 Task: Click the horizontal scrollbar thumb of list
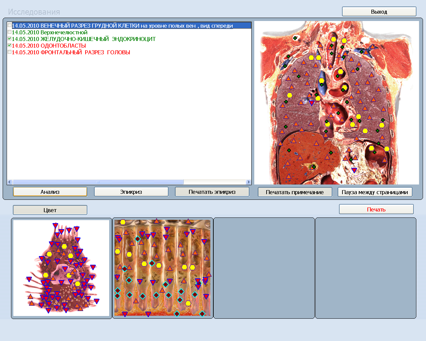pyautogui.click(x=98, y=182)
